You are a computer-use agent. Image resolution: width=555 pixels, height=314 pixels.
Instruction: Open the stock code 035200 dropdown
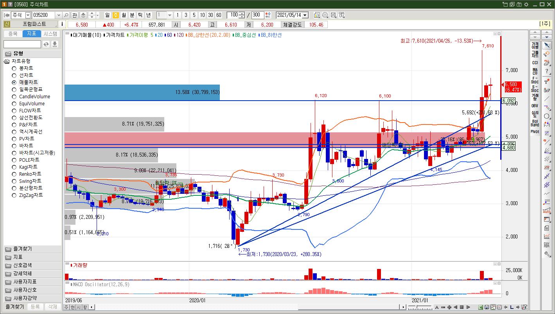59,15
